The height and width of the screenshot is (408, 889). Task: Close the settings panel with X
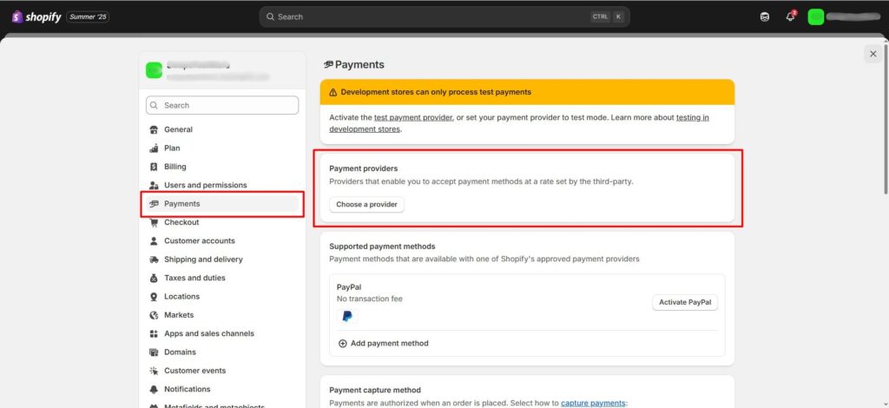pyautogui.click(x=873, y=54)
